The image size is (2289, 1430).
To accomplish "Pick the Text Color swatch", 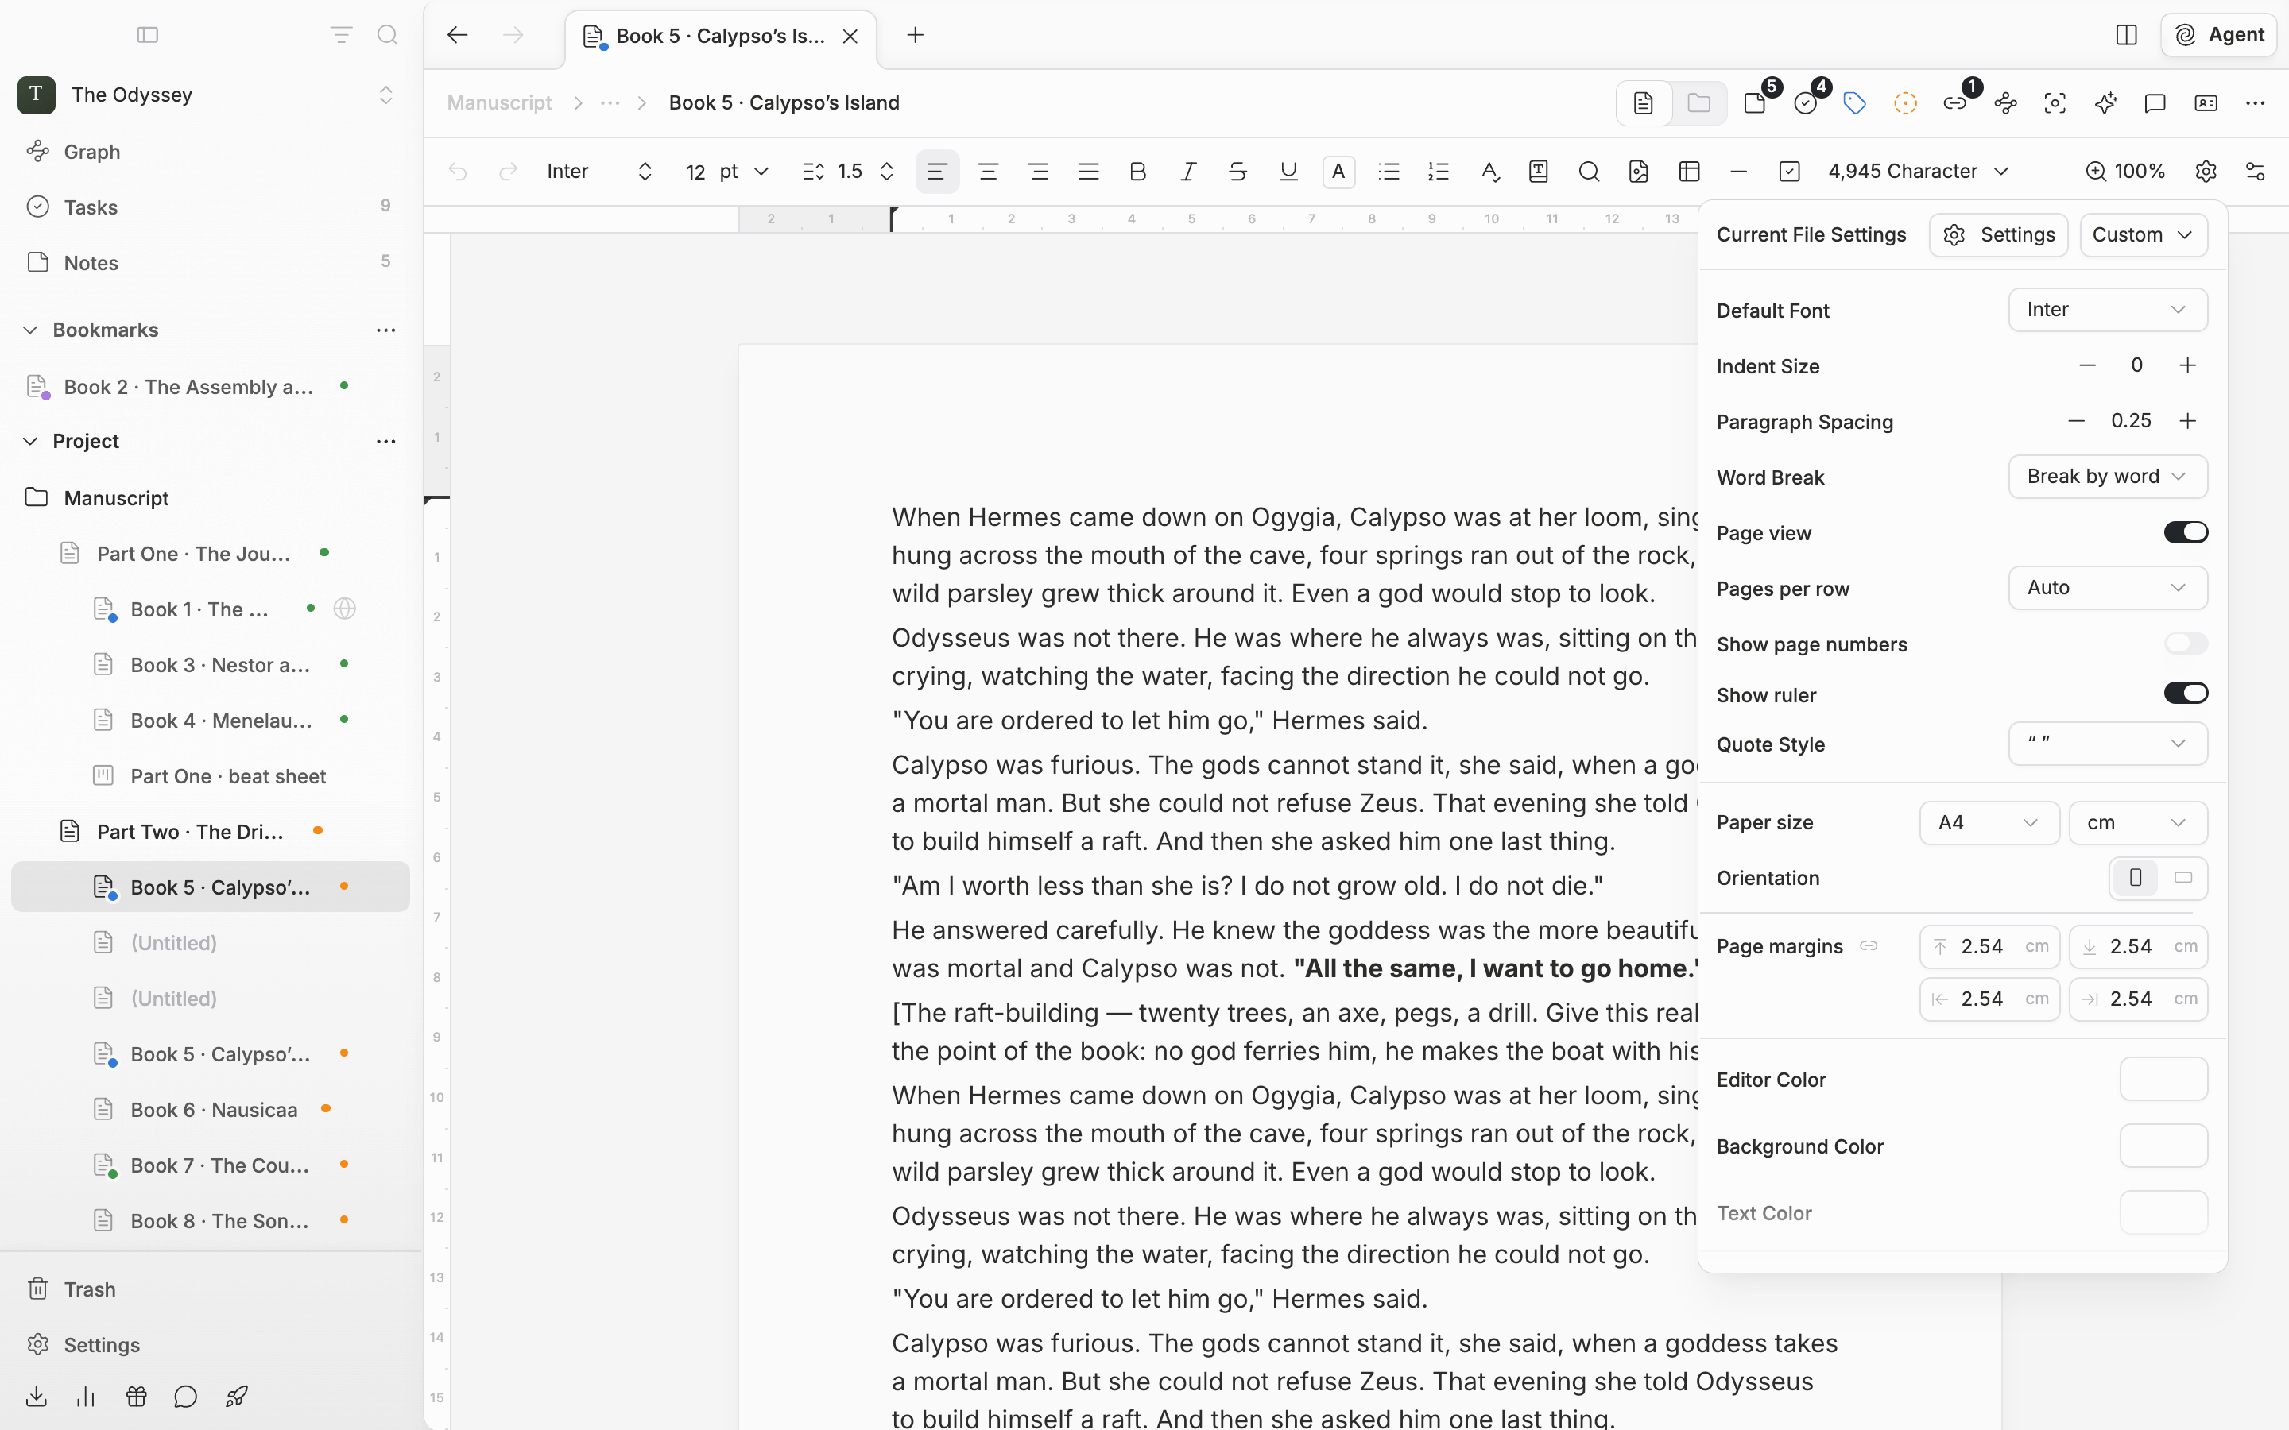I will pyautogui.click(x=2164, y=1212).
